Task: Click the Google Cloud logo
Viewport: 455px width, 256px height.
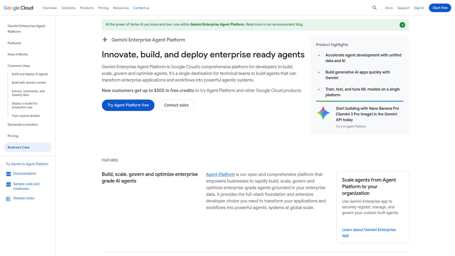Action: tap(18, 8)
